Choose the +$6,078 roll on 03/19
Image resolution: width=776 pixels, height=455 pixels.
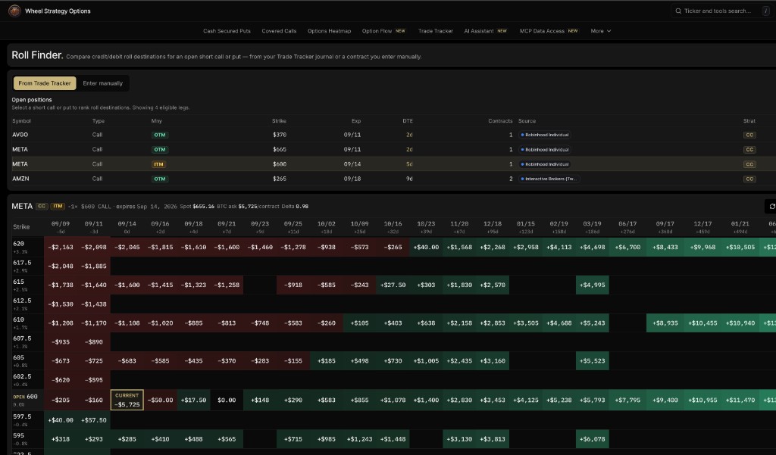coord(593,438)
